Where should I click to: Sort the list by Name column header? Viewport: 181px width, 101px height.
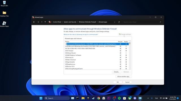coord(67,42)
